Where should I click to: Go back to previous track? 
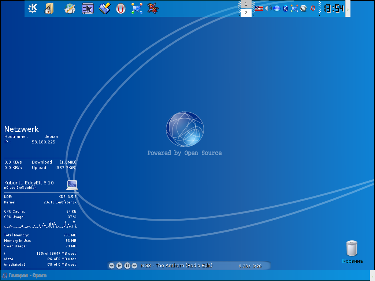coord(112,266)
